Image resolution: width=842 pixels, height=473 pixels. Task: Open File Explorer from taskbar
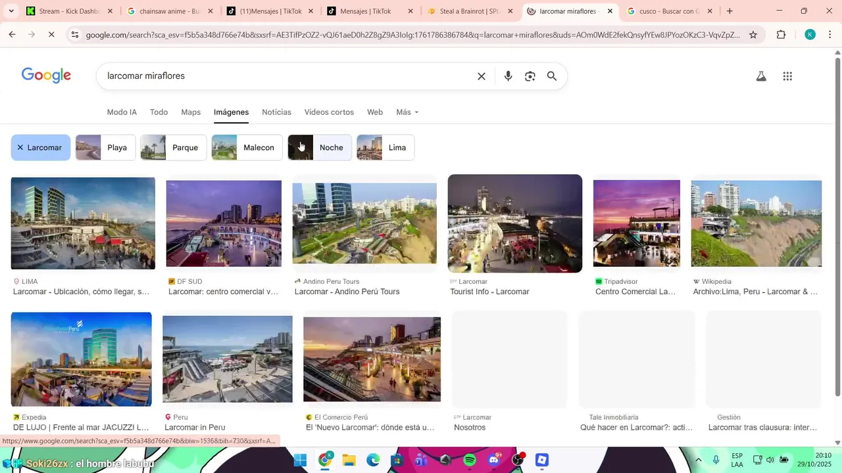(349, 460)
